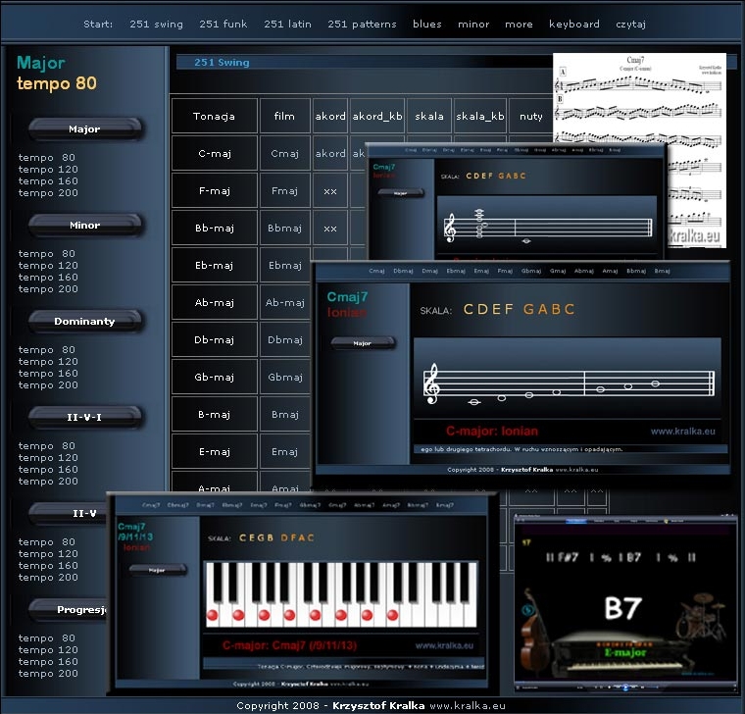The width and height of the screenshot is (745, 714).
Task: Select tempo 80 under II-V-I
Action: (x=47, y=446)
